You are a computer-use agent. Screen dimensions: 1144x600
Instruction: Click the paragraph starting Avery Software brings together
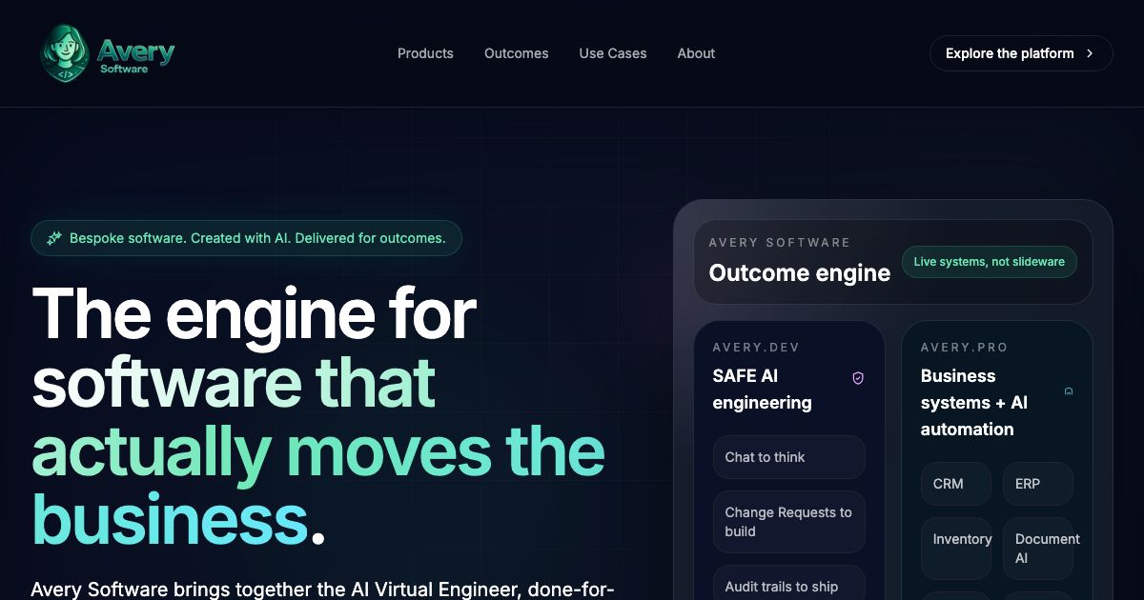[x=321, y=590]
